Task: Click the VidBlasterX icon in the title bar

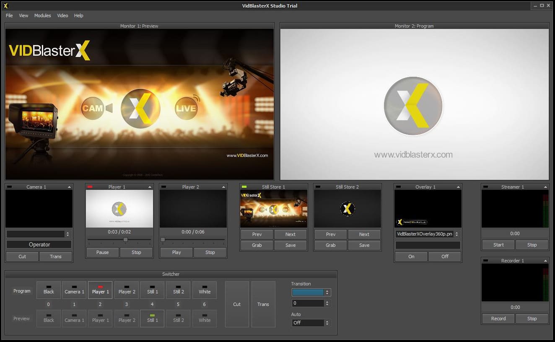Action: tap(5, 5)
